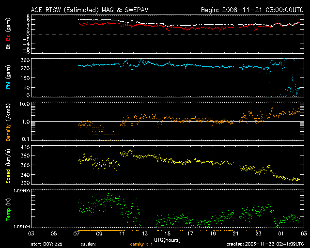Click the 'Temp (K)' axis label
Viewport: 310px width, 248px height.
[8, 210]
